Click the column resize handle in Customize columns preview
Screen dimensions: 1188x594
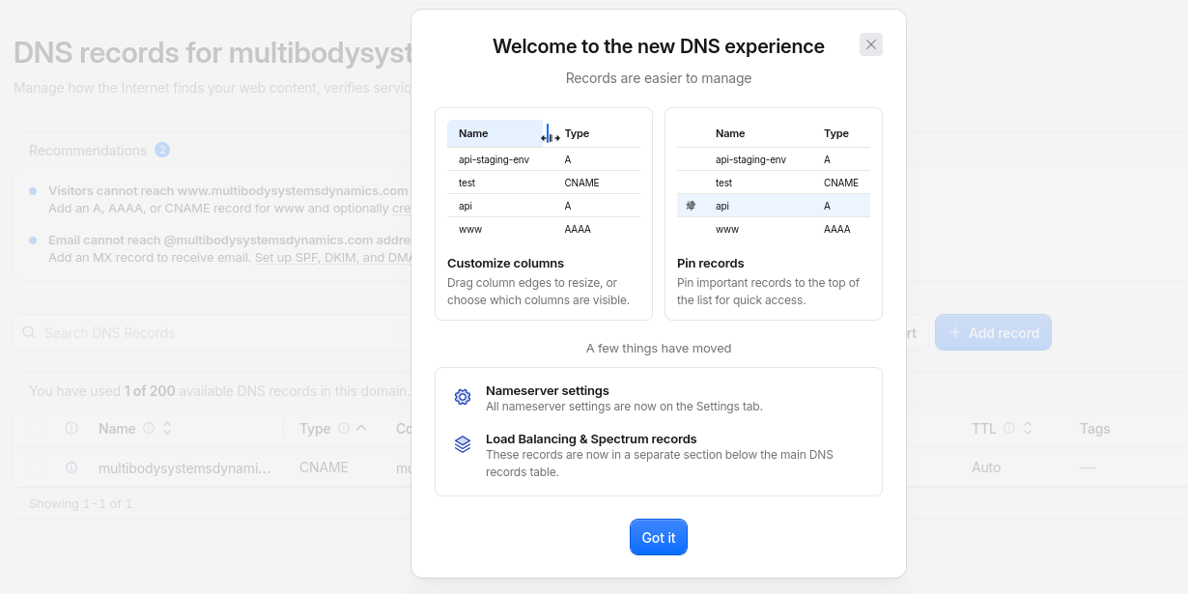[550, 134]
